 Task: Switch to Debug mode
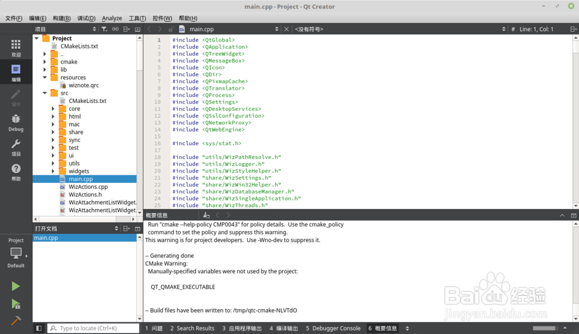click(x=16, y=123)
